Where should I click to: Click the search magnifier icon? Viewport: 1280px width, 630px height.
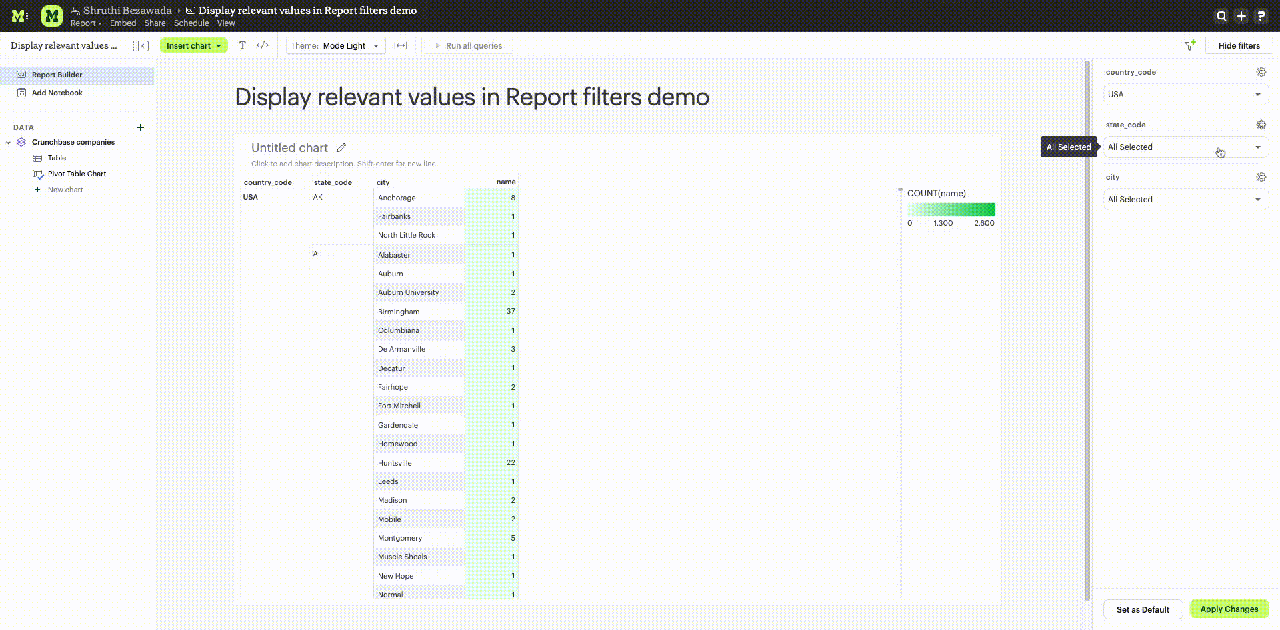[1221, 16]
